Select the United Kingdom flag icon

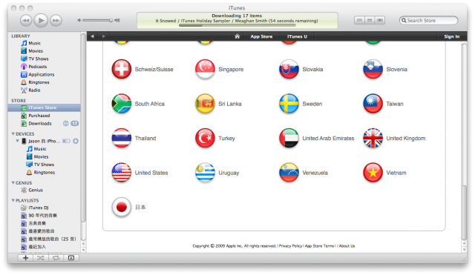click(373, 139)
